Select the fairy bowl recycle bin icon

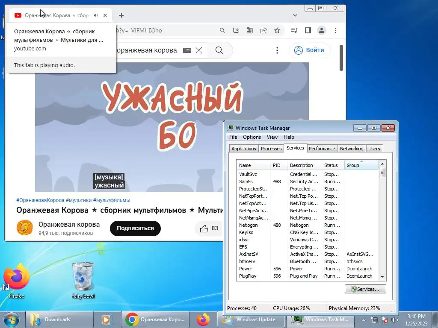click(x=83, y=280)
